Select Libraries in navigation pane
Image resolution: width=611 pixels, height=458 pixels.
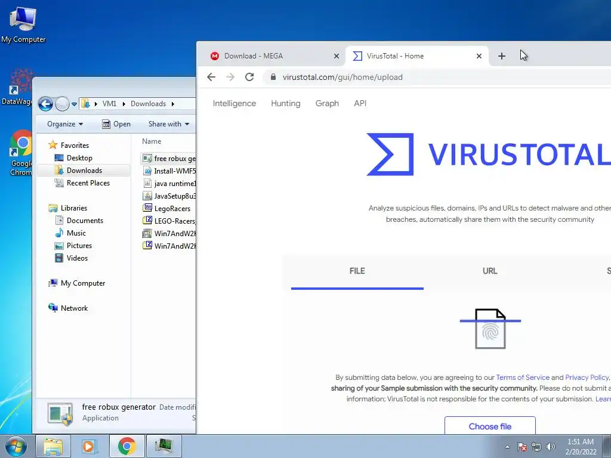click(68, 208)
